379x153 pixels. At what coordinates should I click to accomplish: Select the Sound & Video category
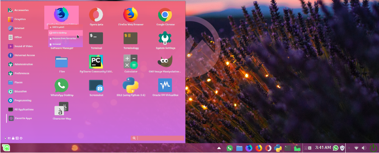[20, 46]
